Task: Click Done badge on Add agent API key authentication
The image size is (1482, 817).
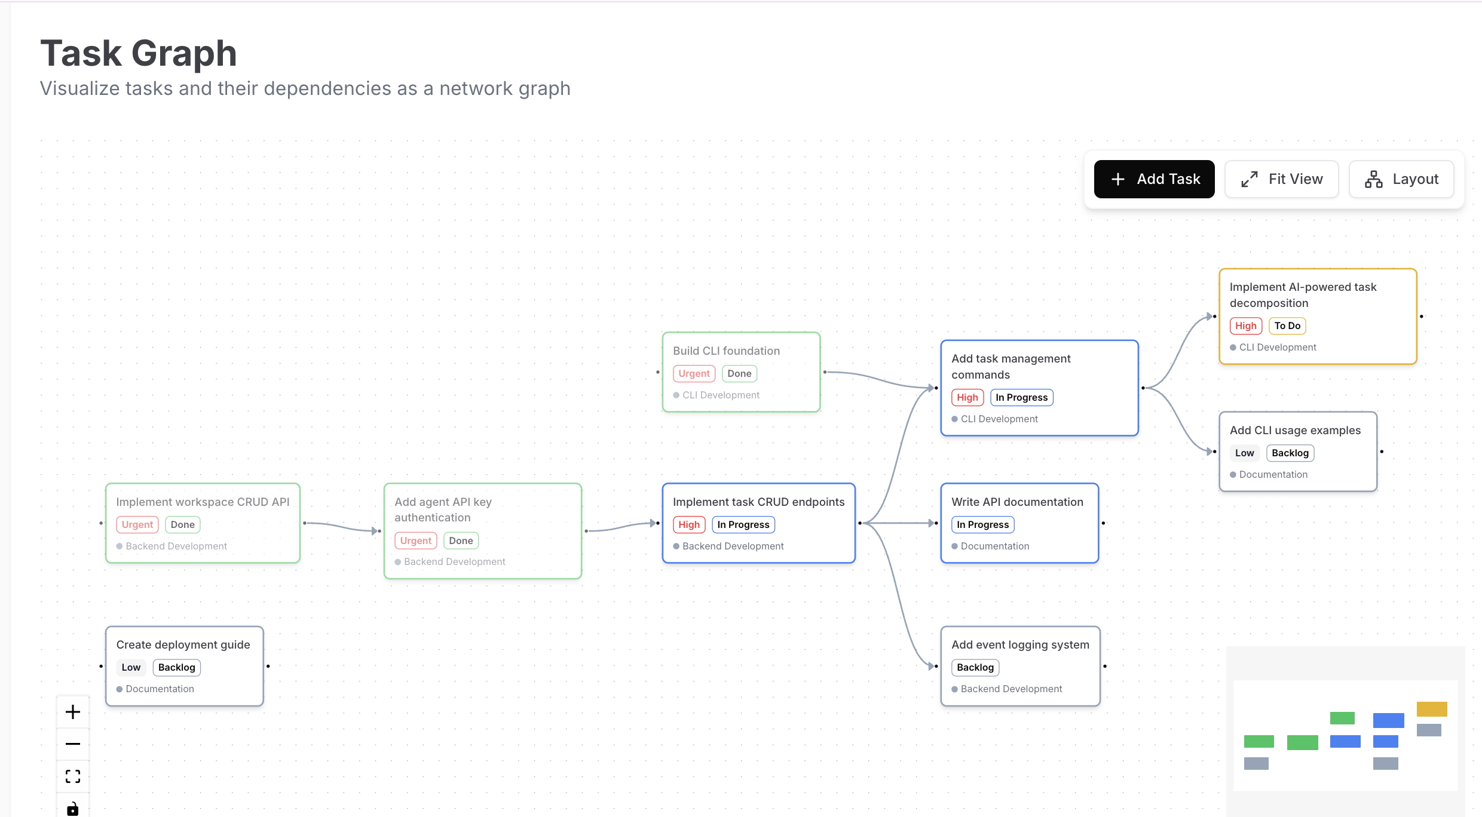Action: (461, 540)
